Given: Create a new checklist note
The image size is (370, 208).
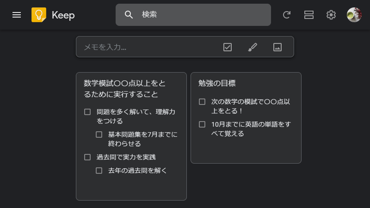Looking at the screenshot, I should click(228, 47).
